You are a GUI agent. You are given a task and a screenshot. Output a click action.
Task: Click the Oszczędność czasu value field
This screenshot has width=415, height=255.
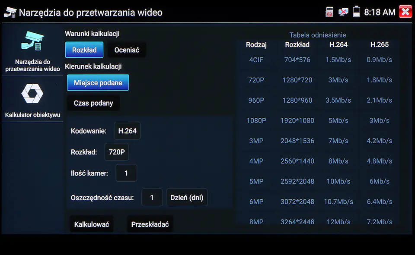pos(152,198)
